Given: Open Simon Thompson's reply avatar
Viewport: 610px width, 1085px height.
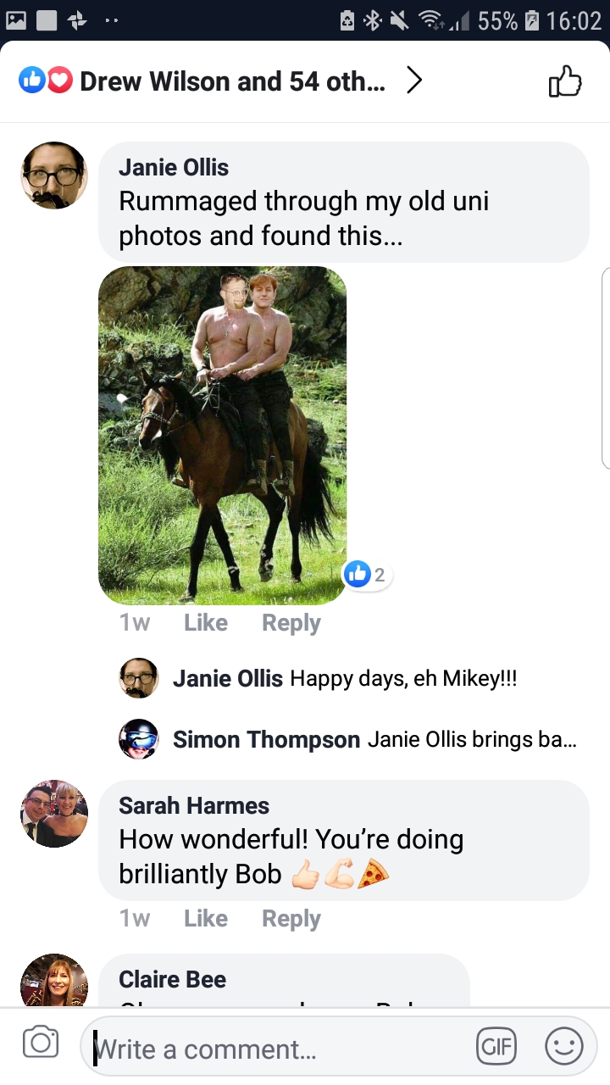Looking at the screenshot, I should [138, 739].
